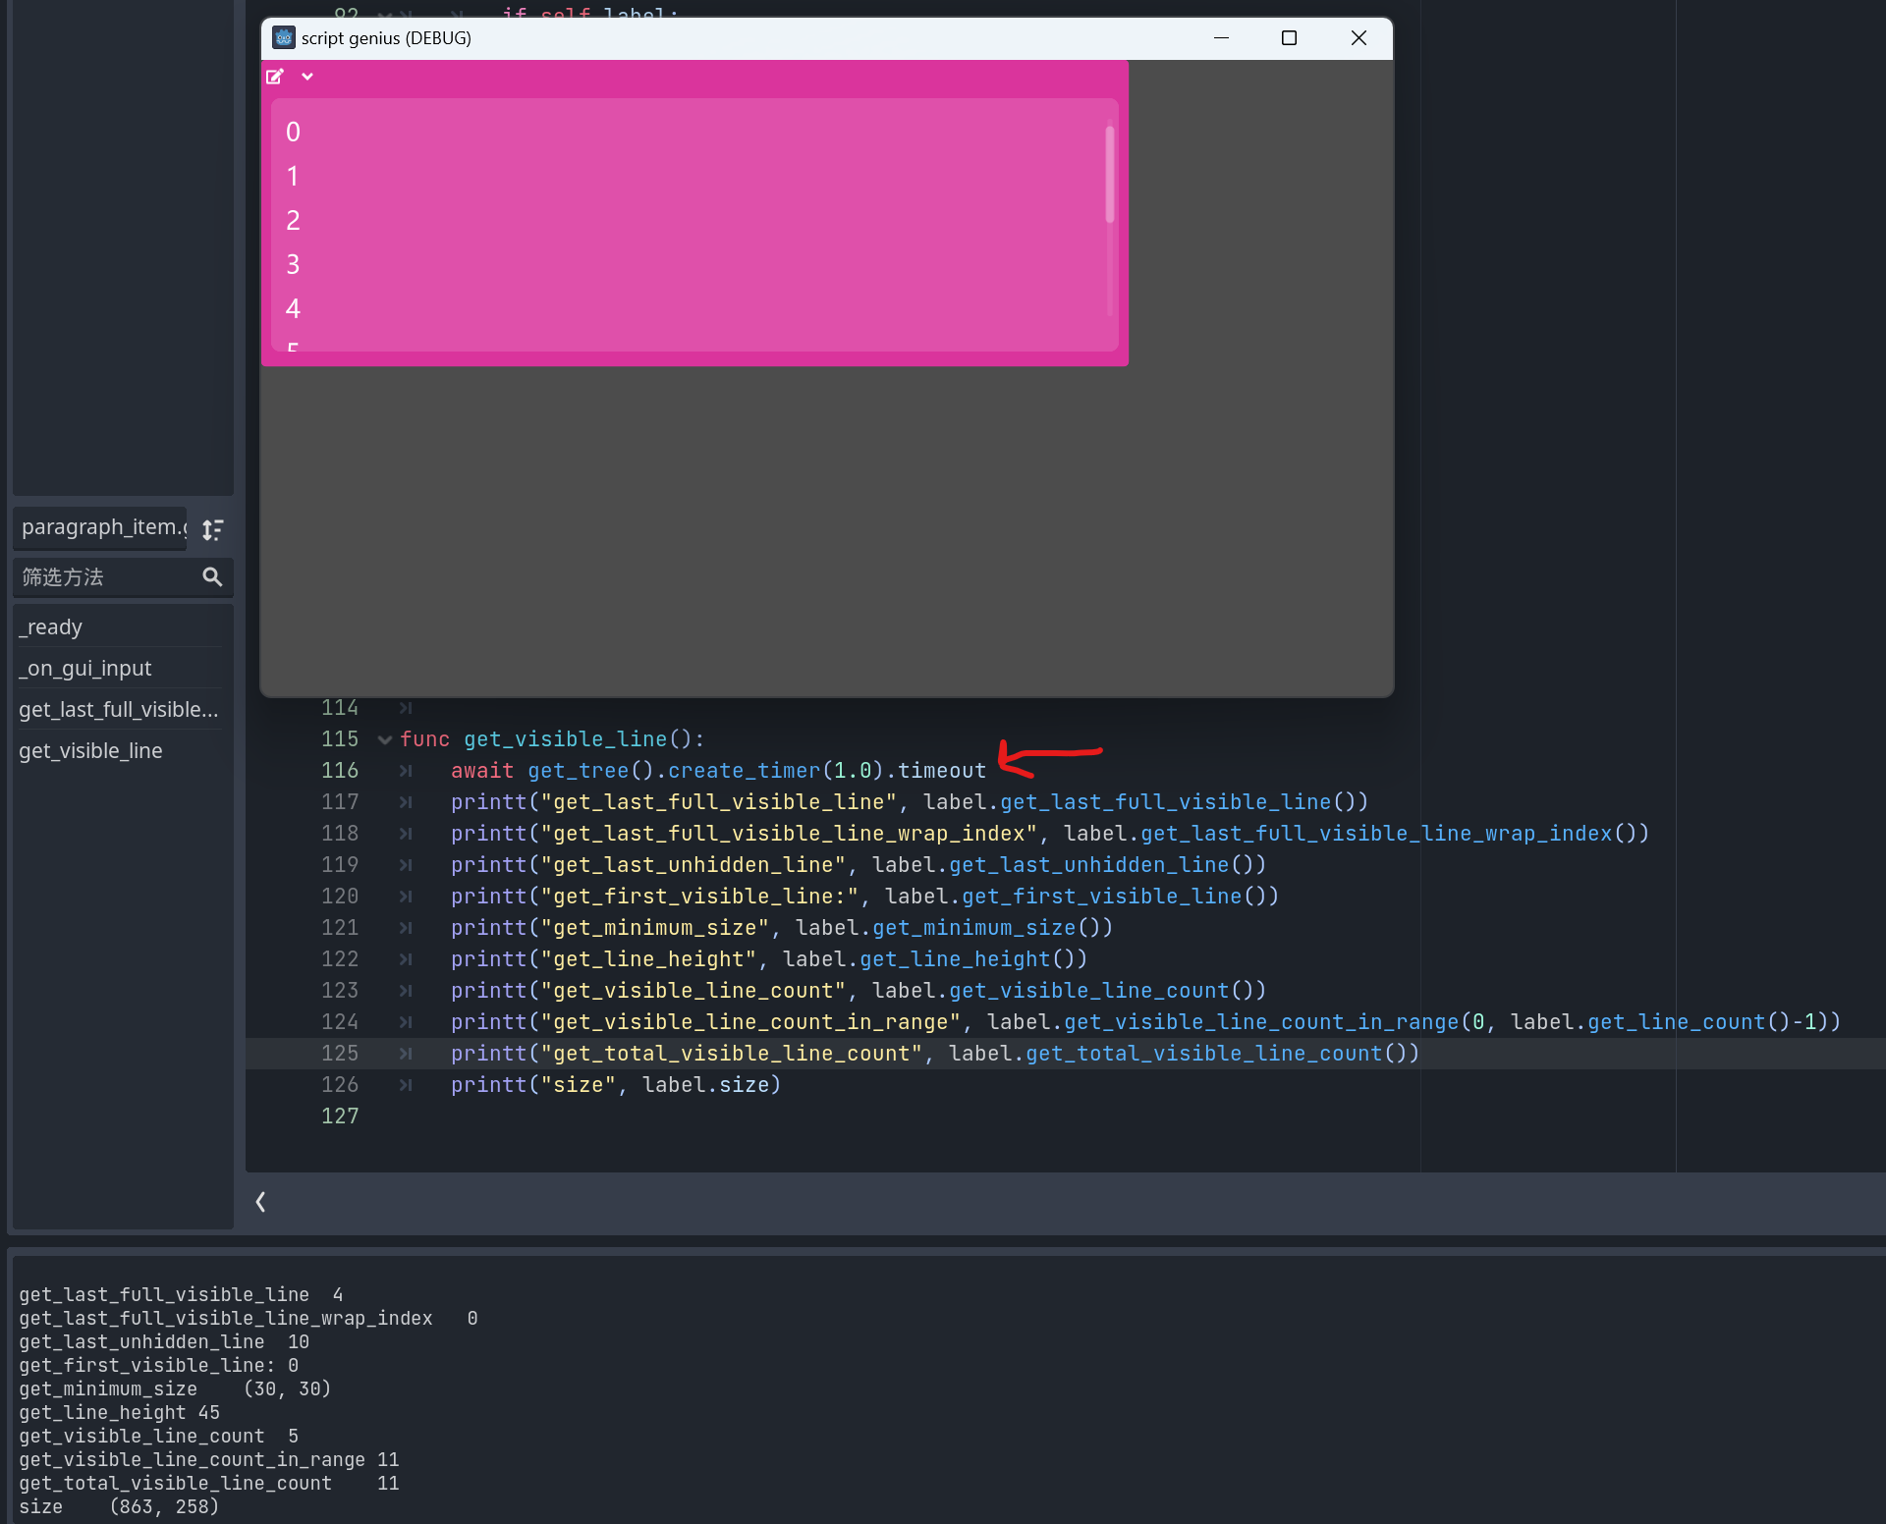
Task: Minimize the script genius debug window
Action: [x=1221, y=38]
